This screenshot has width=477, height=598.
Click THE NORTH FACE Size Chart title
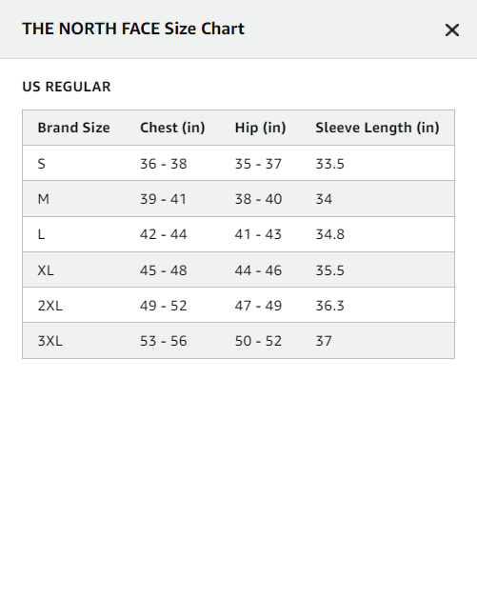pos(133,29)
